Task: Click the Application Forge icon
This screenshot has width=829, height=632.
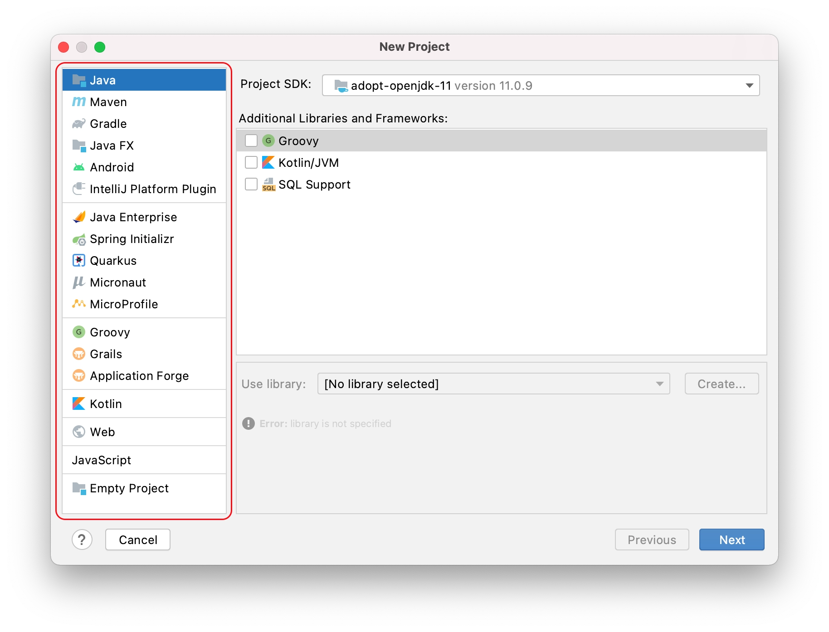Action: point(79,375)
